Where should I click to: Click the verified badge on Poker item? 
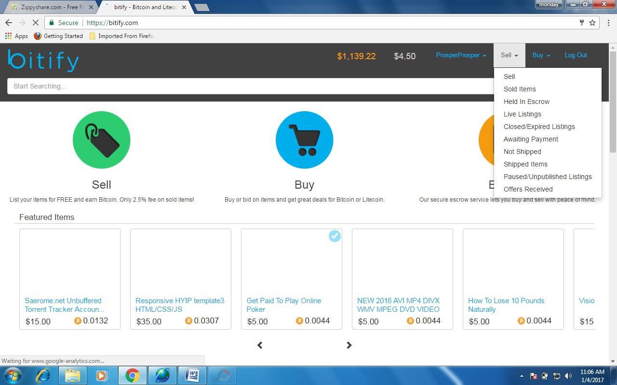(335, 236)
